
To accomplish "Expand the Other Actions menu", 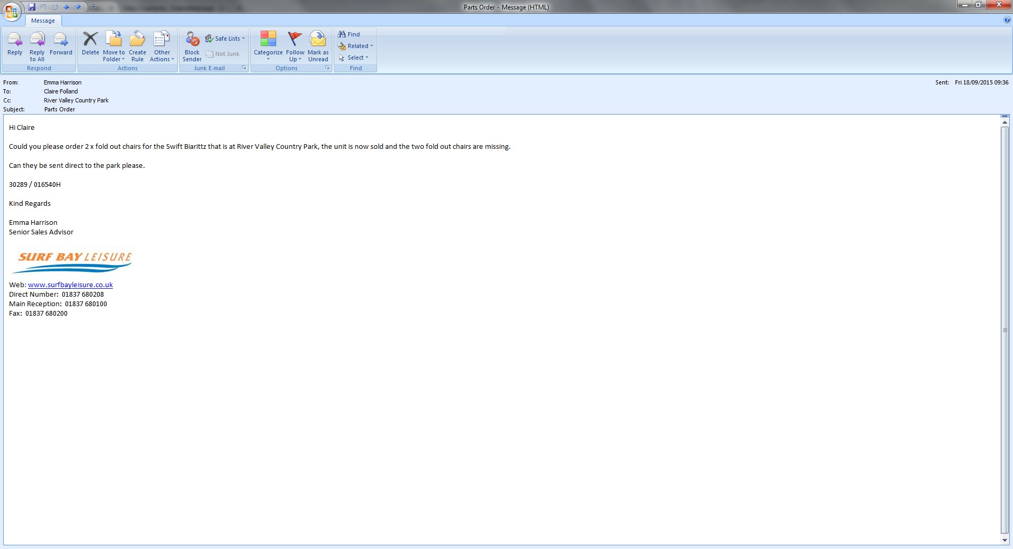I will click(162, 46).
